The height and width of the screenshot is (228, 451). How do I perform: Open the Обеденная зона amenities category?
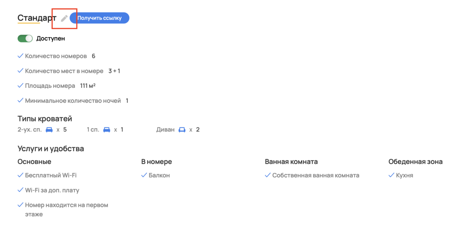[x=416, y=162]
